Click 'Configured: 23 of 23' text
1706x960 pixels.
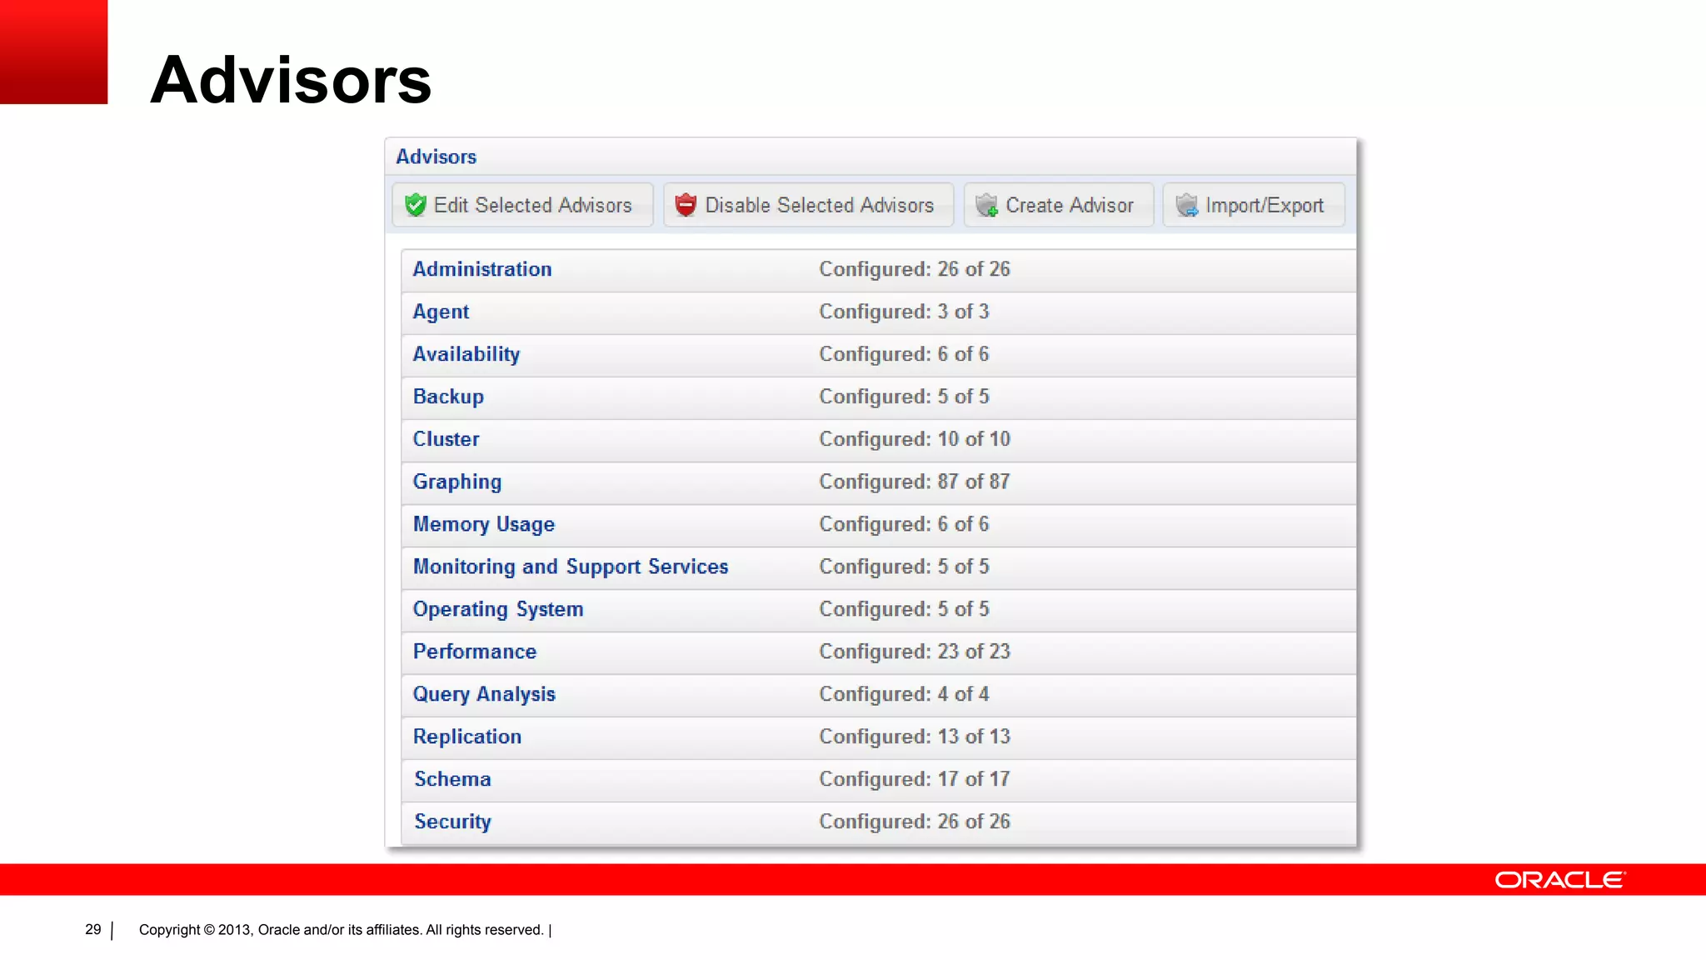click(915, 652)
